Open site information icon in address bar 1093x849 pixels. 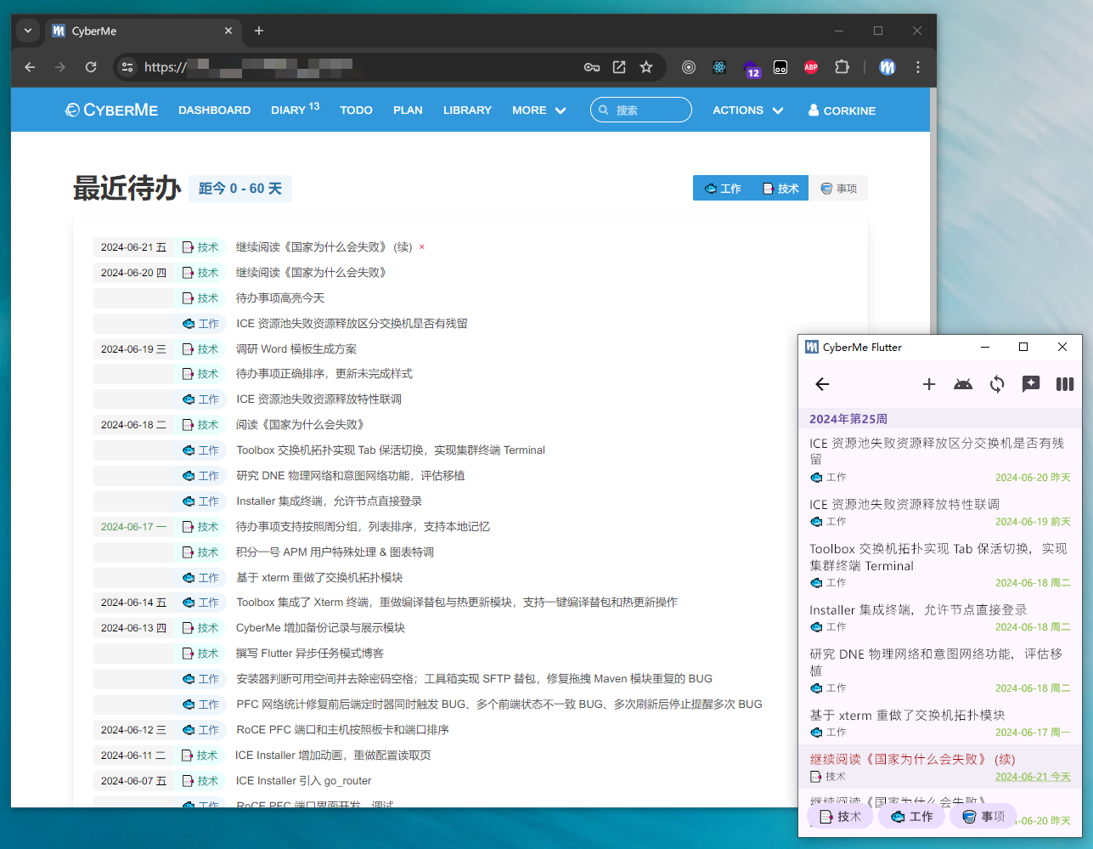point(127,67)
